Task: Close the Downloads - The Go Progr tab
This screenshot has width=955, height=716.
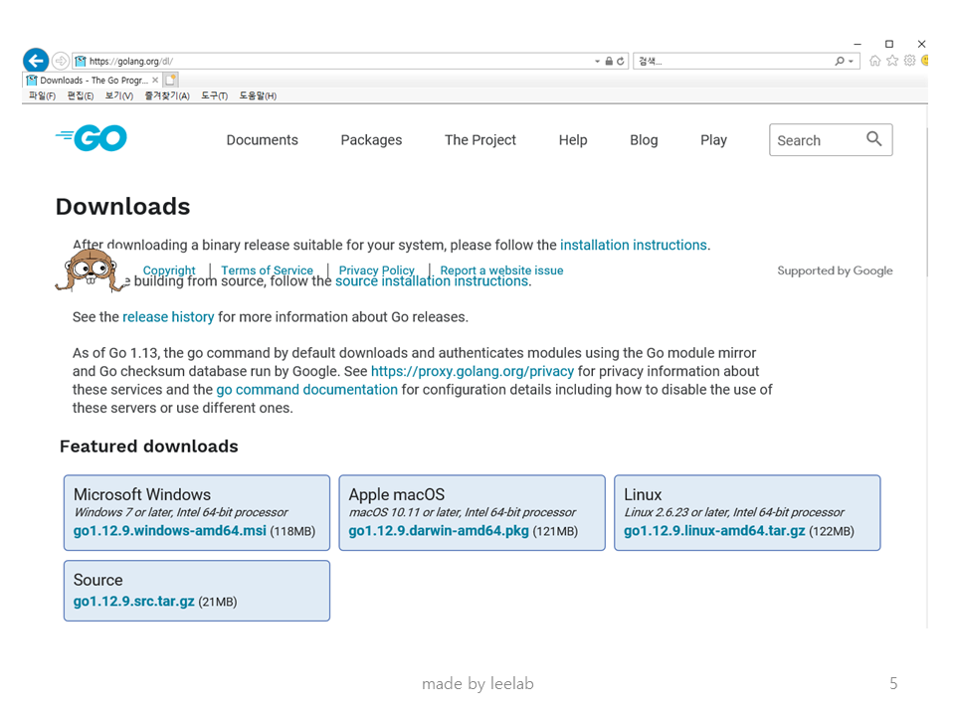Action: 155,80
